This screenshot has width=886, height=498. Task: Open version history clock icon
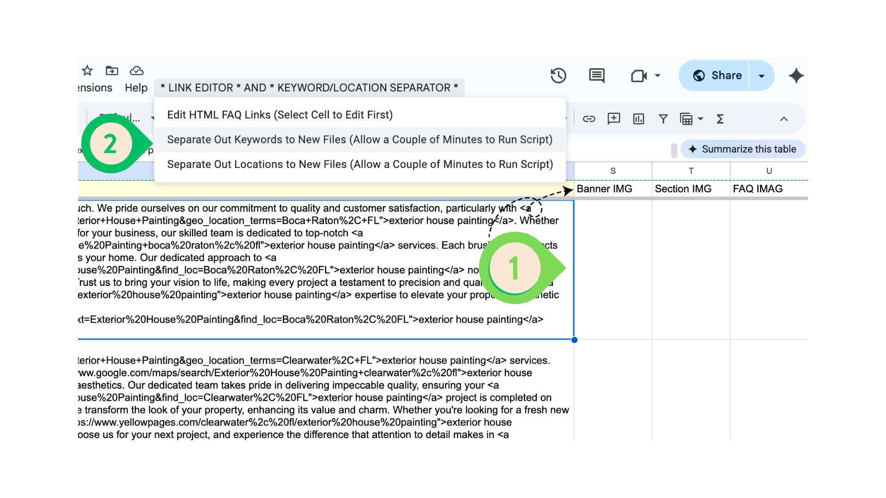[x=558, y=76]
